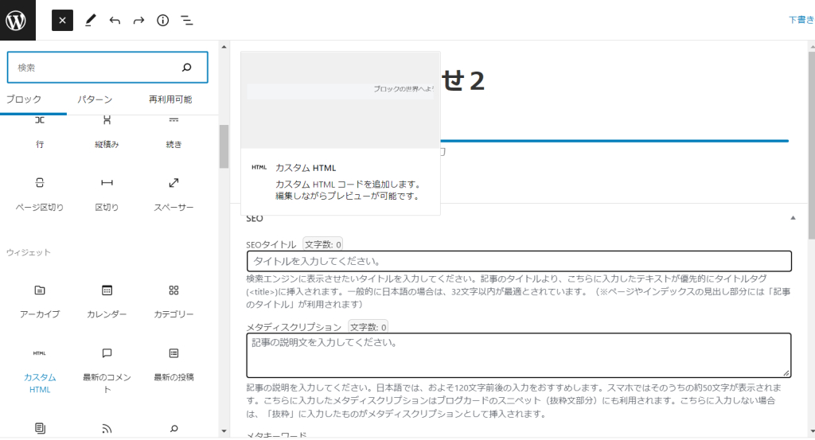Add the カテゴリー widget block
This screenshot has width=815, height=440.
click(x=174, y=300)
